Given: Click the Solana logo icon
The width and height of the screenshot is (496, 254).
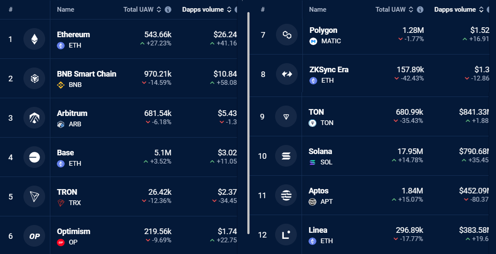Looking at the screenshot, I should (x=286, y=156).
